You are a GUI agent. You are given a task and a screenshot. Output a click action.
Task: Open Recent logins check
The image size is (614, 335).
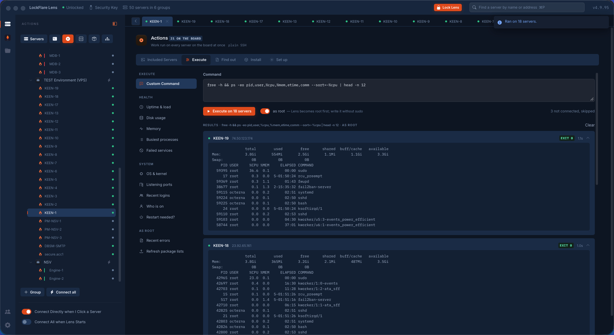[x=166, y=195]
